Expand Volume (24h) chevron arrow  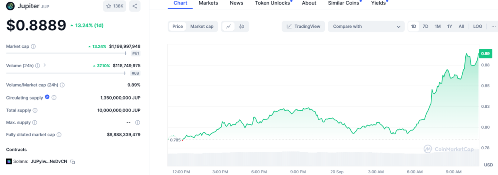[x=45, y=66]
